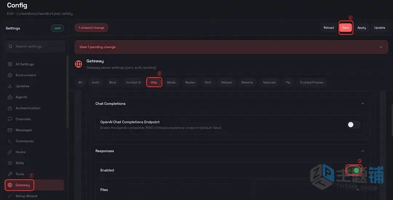Open the Trusted Proxies tab
This screenshot has height=200, width=393.
(311, 83)
